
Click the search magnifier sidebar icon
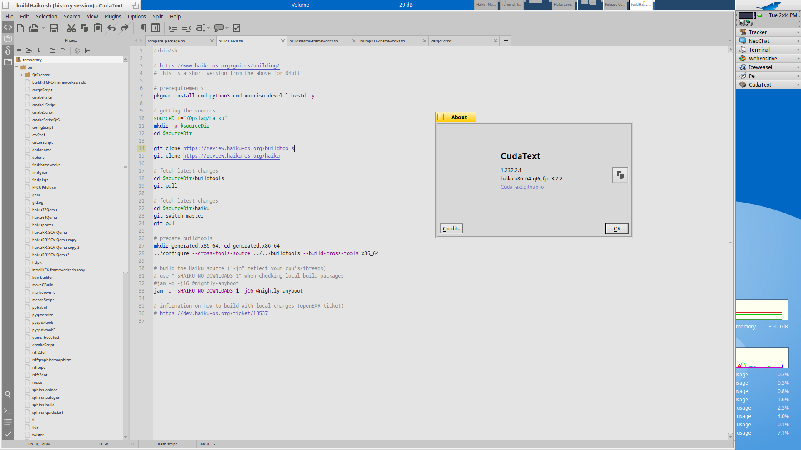tap(8, 394)
